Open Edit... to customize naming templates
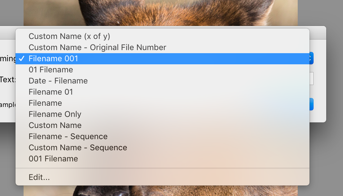This screenshot has width=343, height=196. pos(39,177)
